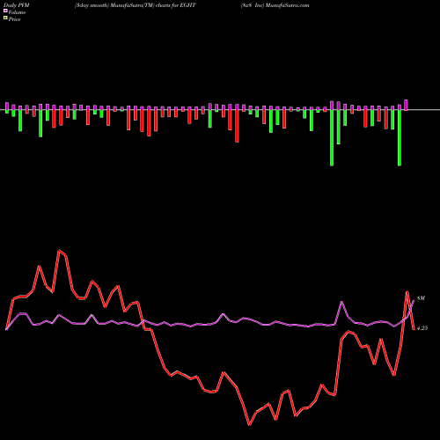The height and width of the screenshot is (440, 440).
Task: Click the '(3day smooth) MunafaSutra(TM) charts for EGHT' heading
Action: (x=135, y=5)
